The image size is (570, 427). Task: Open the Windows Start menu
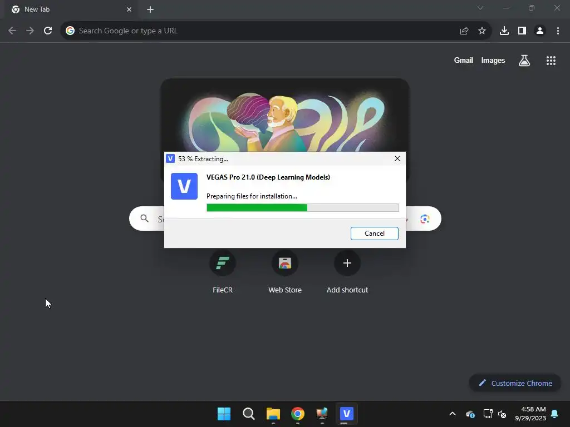point(224,414)
